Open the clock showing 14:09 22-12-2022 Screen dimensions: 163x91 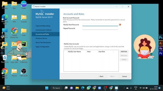tap(154, 88)
